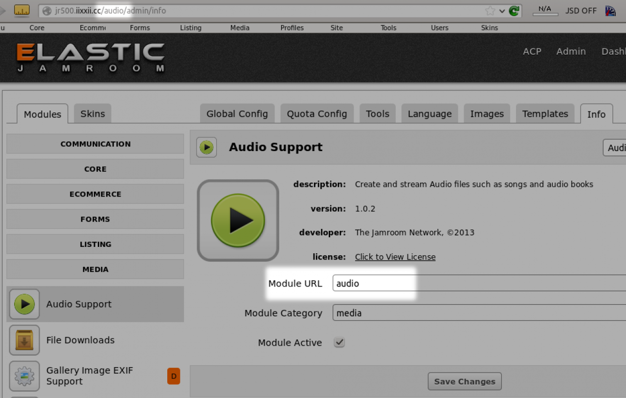This screenshot has height=398, width=626.
Task: Click the Elastic Jamroom logo
Action: (90, 58)
